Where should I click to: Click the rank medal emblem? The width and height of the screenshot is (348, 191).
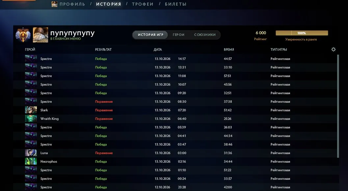coord(23,35)
